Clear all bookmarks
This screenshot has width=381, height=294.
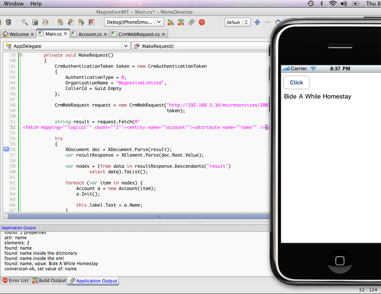point(92,22)
